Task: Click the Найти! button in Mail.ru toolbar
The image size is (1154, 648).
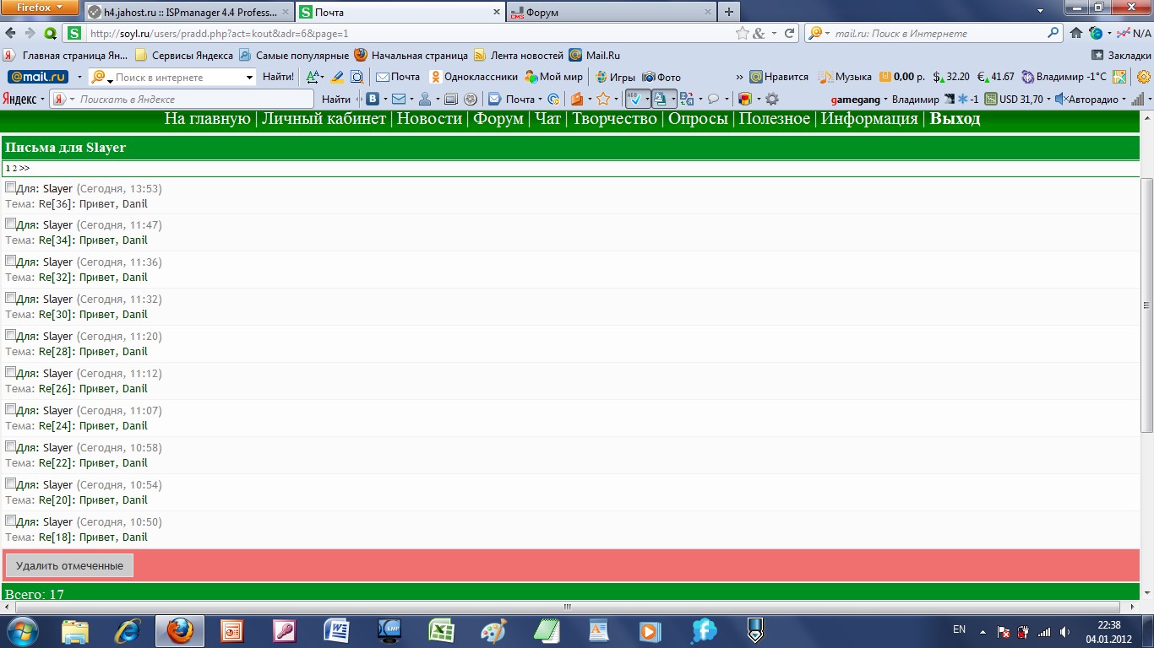Action: click(279, 77)
